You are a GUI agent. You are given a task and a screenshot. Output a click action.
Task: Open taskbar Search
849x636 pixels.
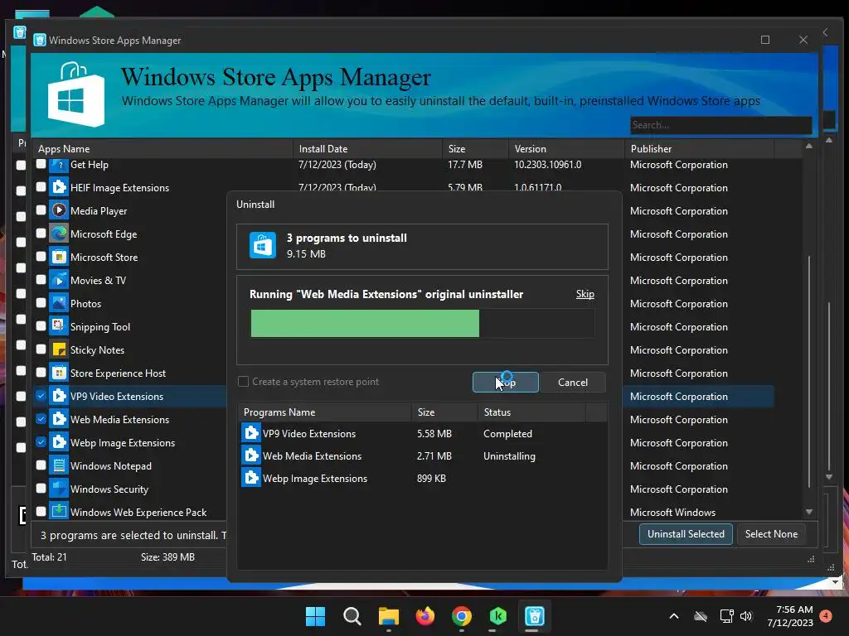(x=352, y=616)
